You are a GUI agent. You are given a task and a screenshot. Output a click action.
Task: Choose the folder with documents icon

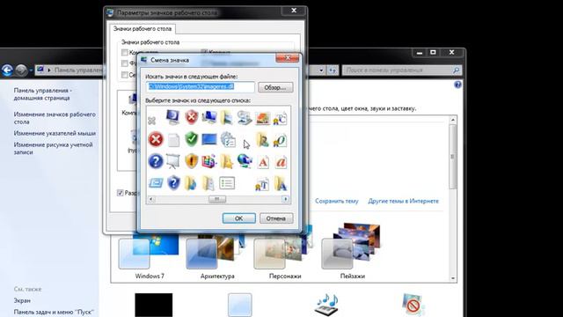[208, 183]
